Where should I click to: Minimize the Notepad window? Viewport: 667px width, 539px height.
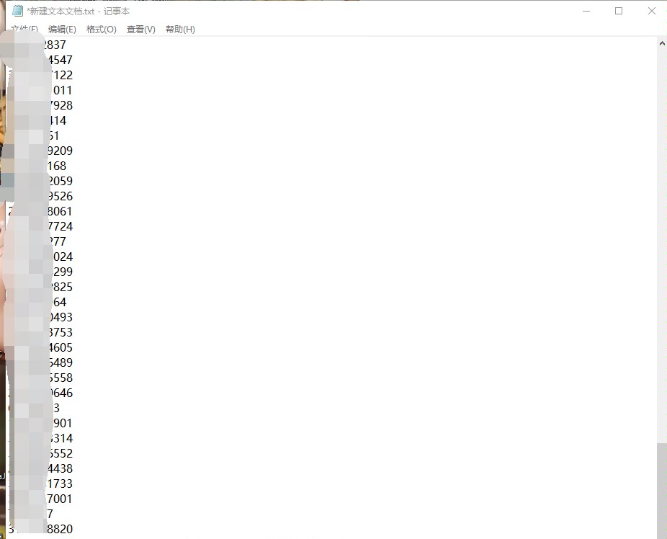pyautogui.click(x=586, y=11)
